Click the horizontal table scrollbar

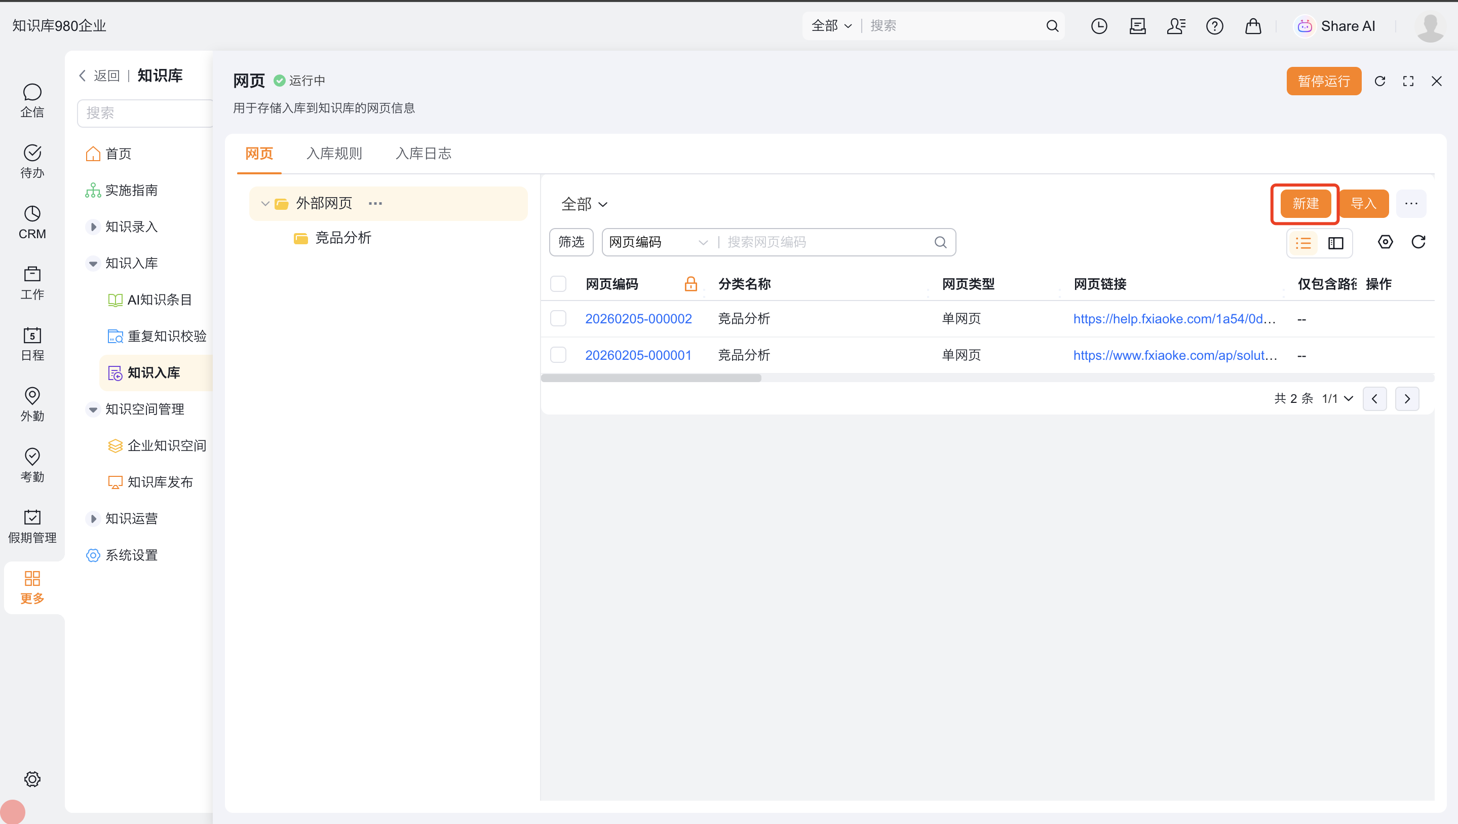[x=651, y=379]
